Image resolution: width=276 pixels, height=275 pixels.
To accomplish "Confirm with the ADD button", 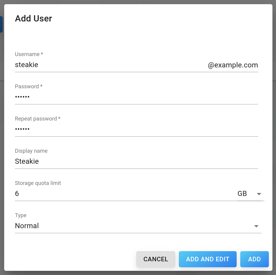I will coord(254,259).
